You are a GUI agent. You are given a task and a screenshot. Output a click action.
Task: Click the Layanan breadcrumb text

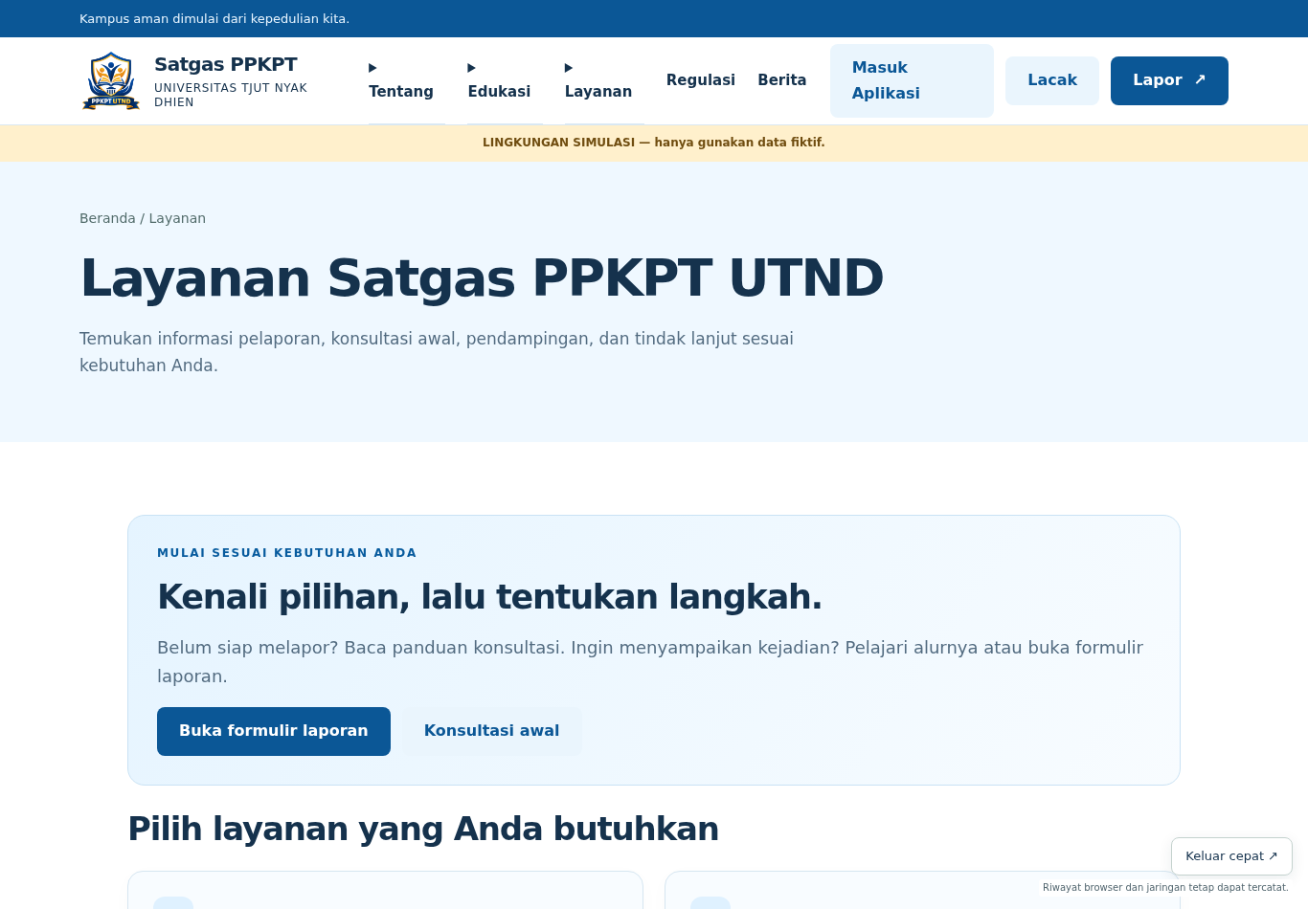[x=177, y=218]
